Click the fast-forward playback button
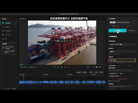Screen dimensions: 138x103 [65, 67]
